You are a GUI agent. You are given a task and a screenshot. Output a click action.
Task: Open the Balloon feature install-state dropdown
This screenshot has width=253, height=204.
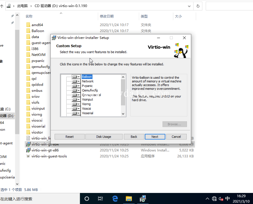[x=76, y=77]
